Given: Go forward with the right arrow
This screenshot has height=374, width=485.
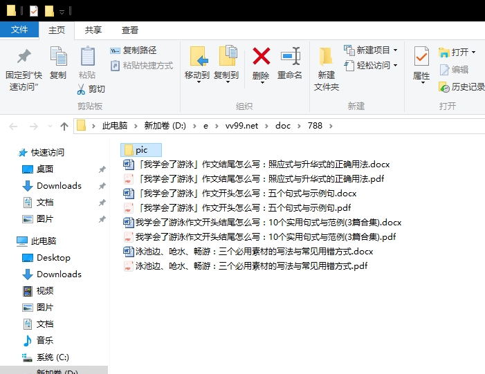Looking at the screenshot, I should click(33, 126).
